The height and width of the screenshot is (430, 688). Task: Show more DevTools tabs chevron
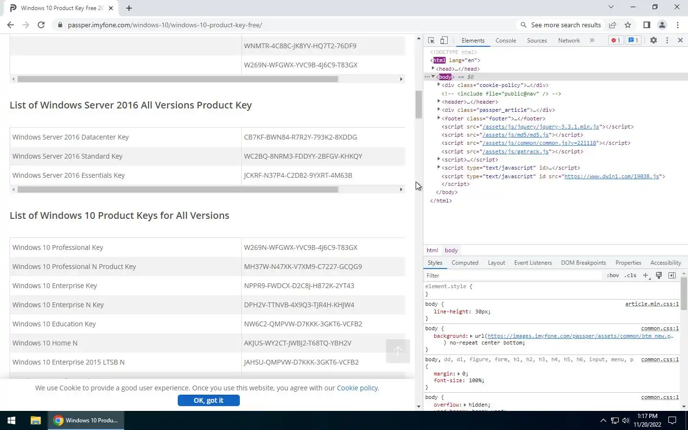[x=592, y=41]
